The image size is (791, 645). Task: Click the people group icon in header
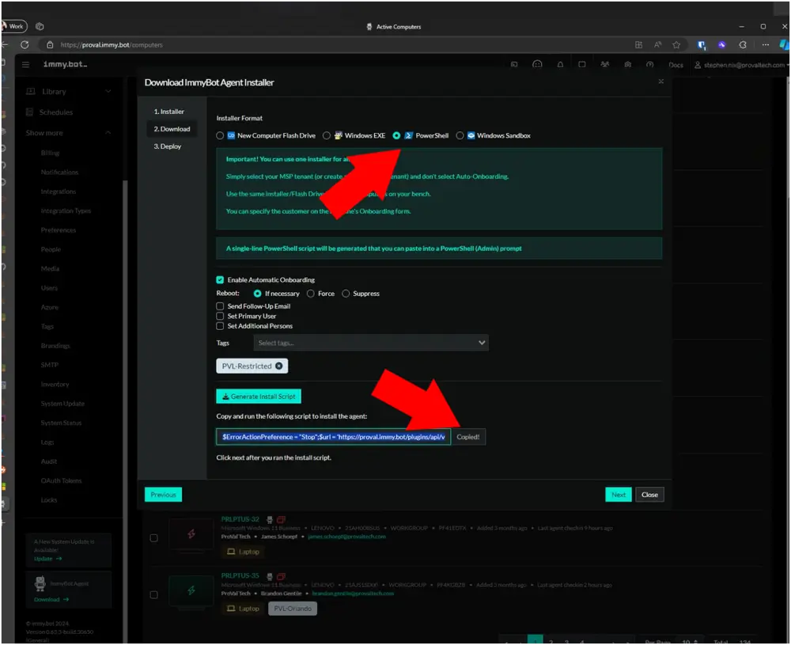tap(605, 65)
